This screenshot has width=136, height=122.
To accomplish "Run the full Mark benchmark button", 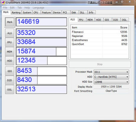I will pos(10,22).
